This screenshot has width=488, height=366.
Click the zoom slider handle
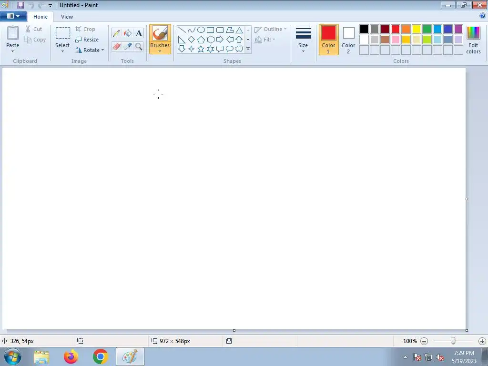(x=453, y=341)
